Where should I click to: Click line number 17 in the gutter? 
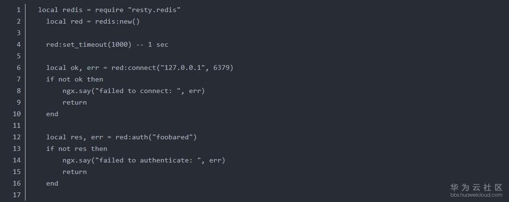pos(16,195)
